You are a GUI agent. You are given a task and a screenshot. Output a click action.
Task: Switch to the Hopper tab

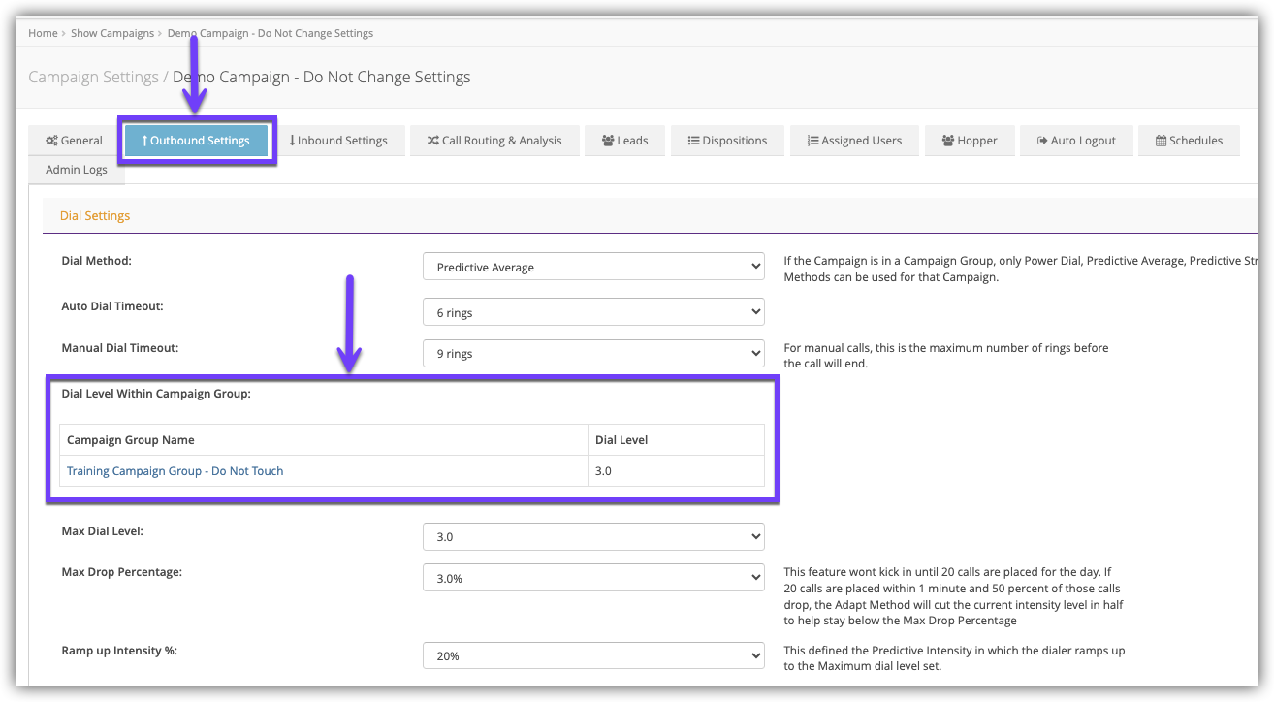pyautogui.click(x=969, y=141)
